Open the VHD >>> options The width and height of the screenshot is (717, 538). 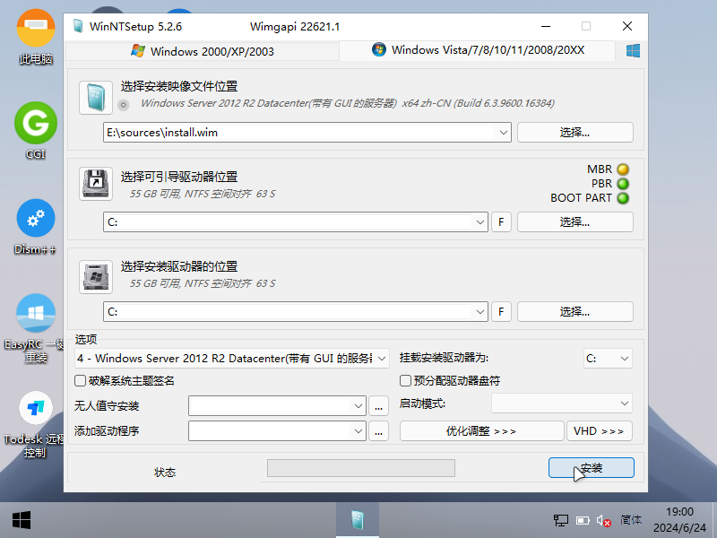[599, 431]
